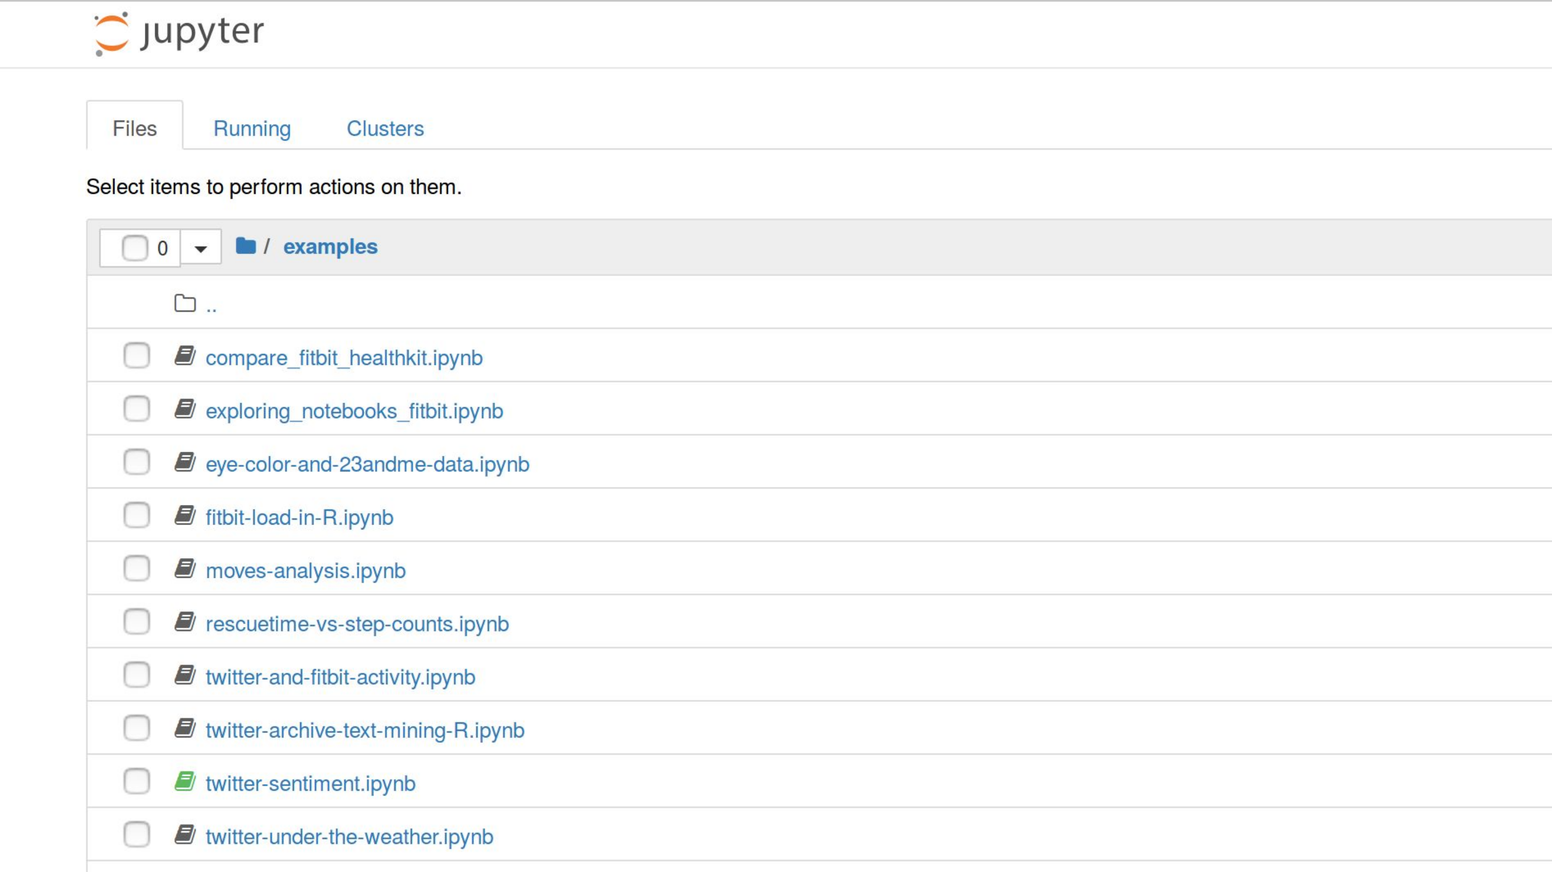Click green running notebook icon beside twitter-sentiment.ipynb
The width and height of the screenshot is (1552, 872).
(185, 781)
